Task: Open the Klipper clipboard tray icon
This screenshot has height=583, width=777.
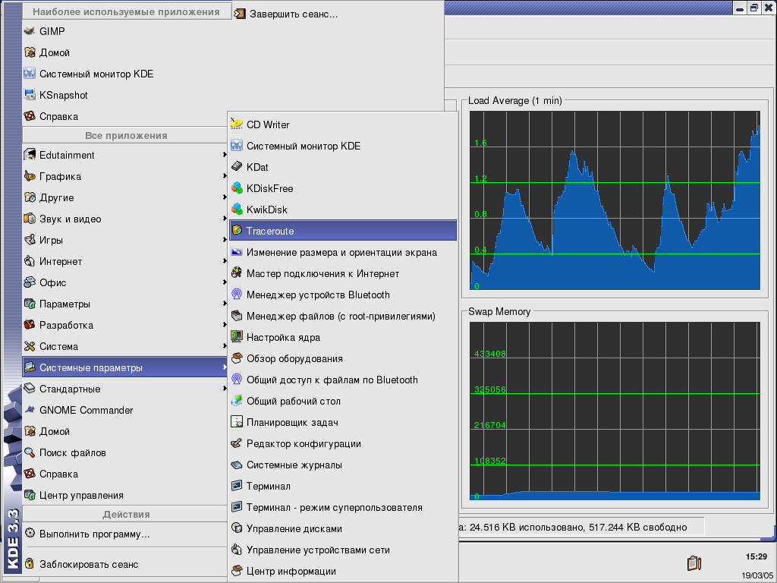Action: (x=694, y=563)
